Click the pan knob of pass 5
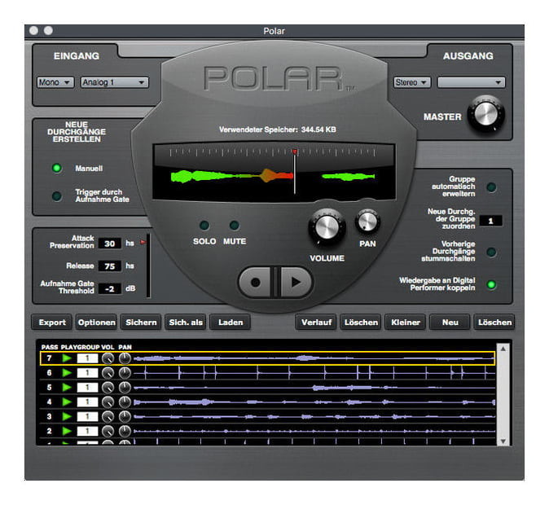Screen dimensions: 549x505 tap(125, 388)
